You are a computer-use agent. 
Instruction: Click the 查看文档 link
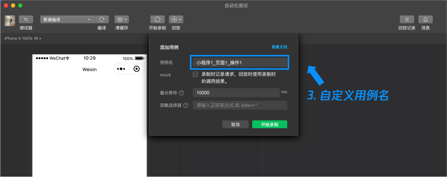tap(279, 47)
